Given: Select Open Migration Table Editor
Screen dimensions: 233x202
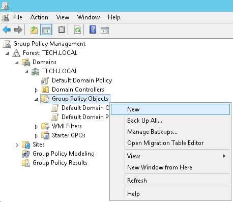Looking at the screenshot, I should [170, 143].
